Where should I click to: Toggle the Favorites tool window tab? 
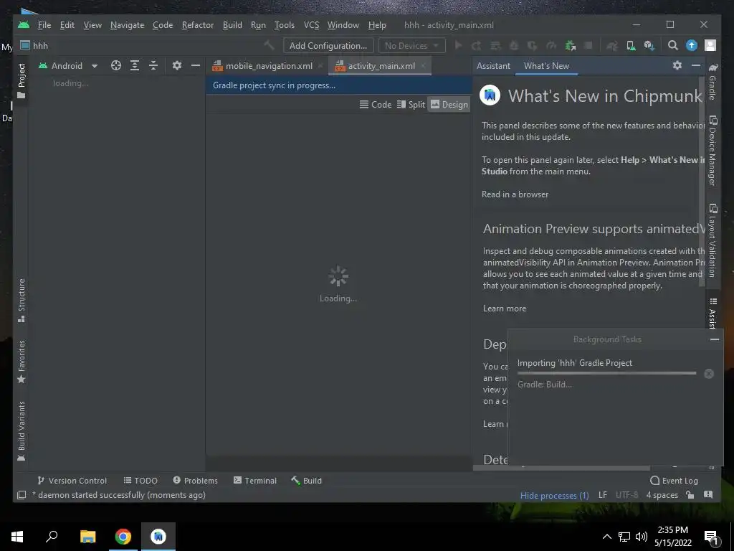click(x=22, y=362)
